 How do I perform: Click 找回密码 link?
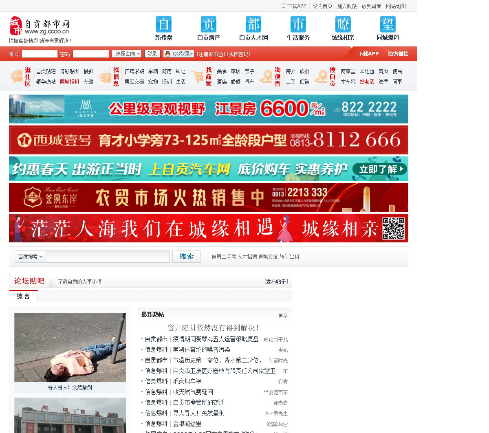click(x=238, y=54)
